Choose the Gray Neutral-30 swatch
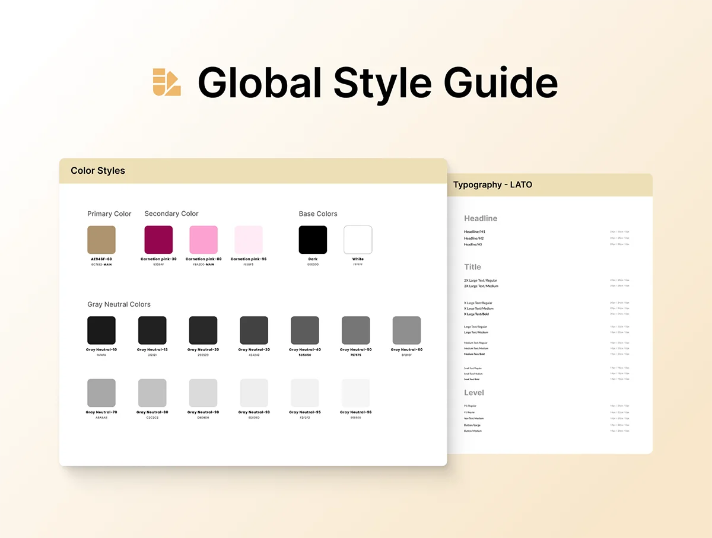The image size is (712, 538). [x=254, y=330]
